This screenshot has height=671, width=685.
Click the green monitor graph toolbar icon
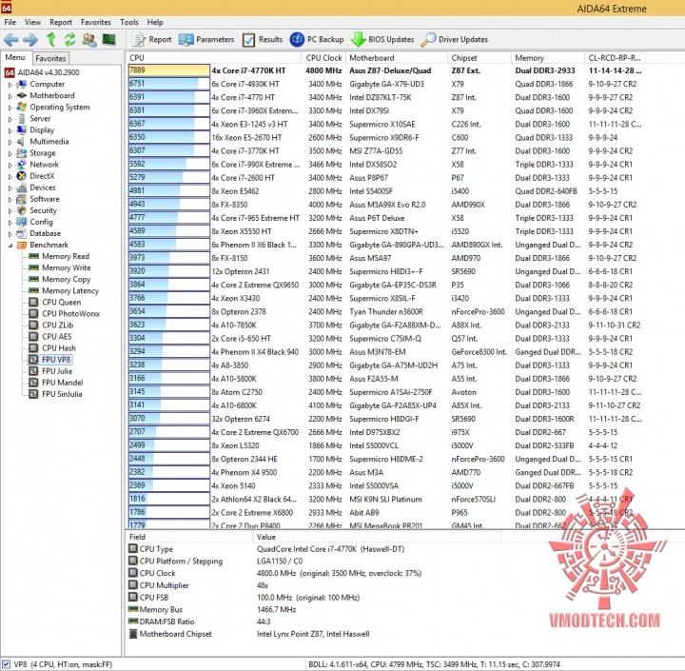(x=108, y=39)
